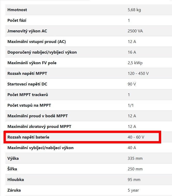Image resolution: width=172 pixels, height=196 pixels.
Task: Click the "Hmotnost" row label
Action: point(17,10)
